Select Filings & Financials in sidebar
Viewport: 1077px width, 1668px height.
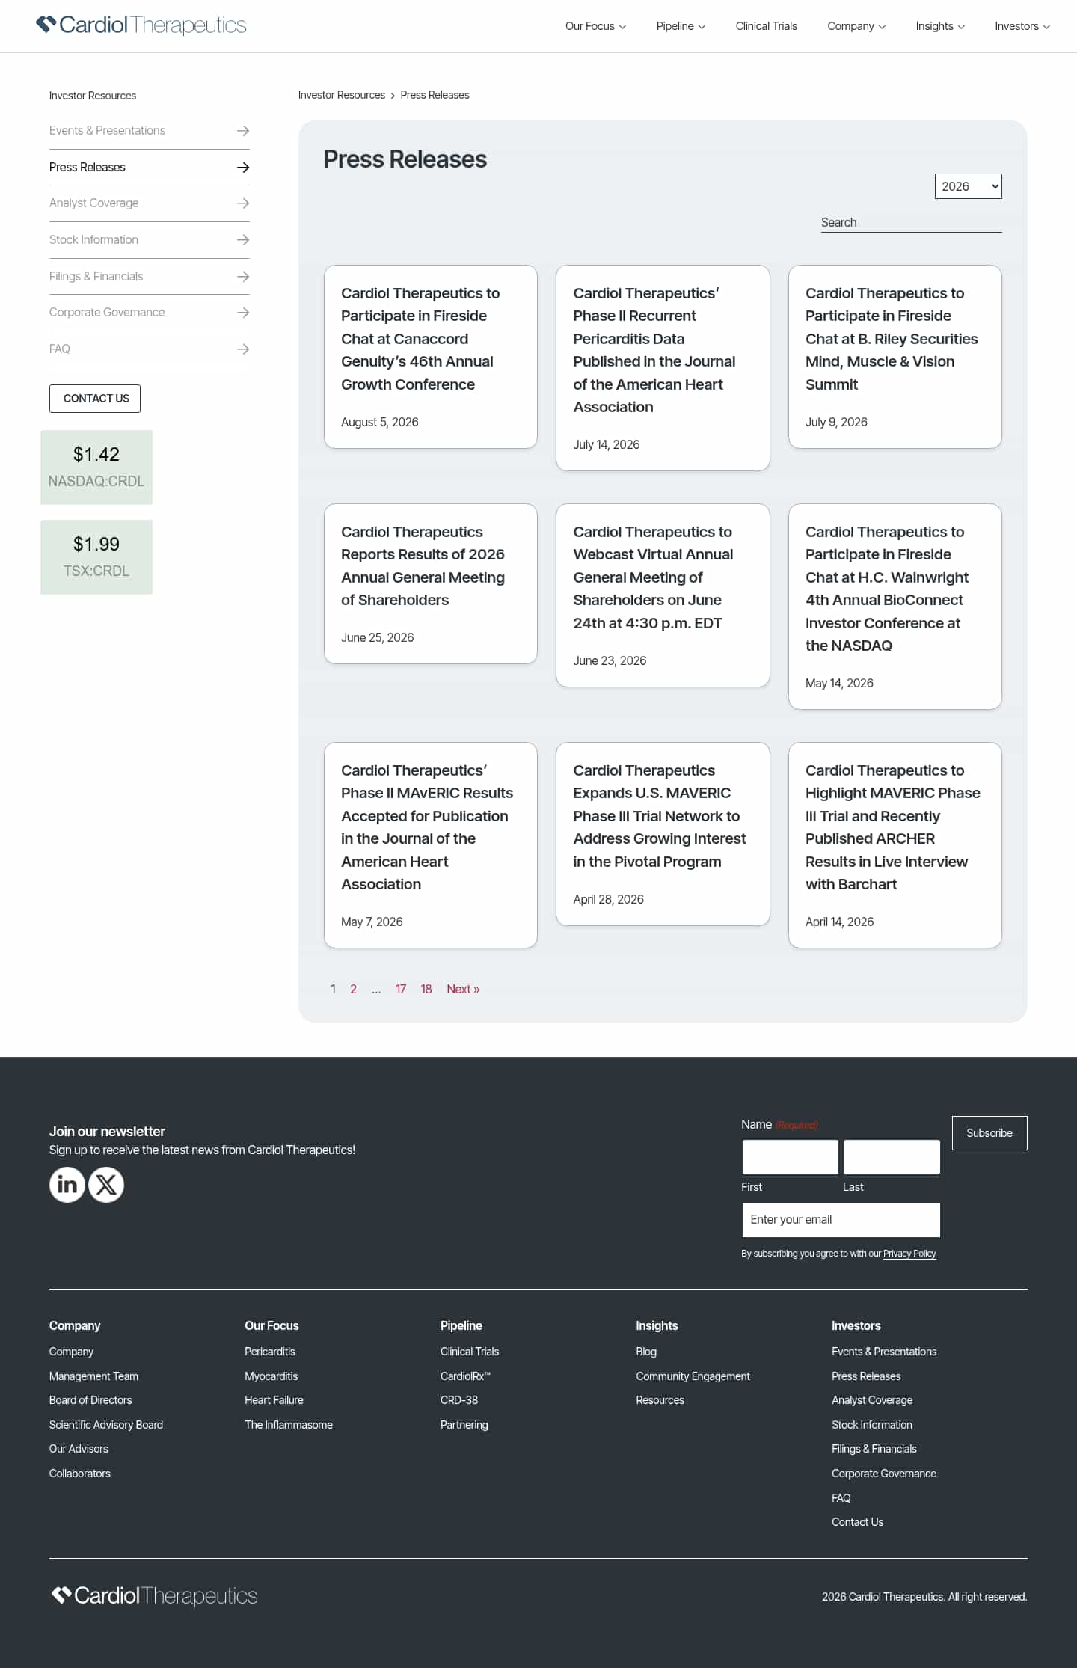click(96, 276)
